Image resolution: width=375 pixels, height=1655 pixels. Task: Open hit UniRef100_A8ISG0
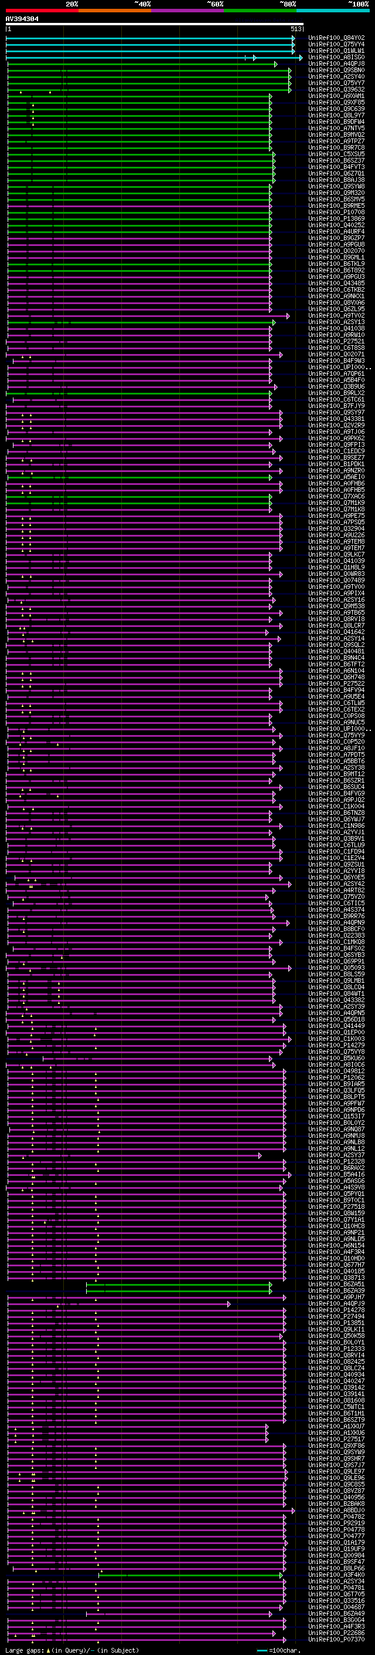click(336, 57)
